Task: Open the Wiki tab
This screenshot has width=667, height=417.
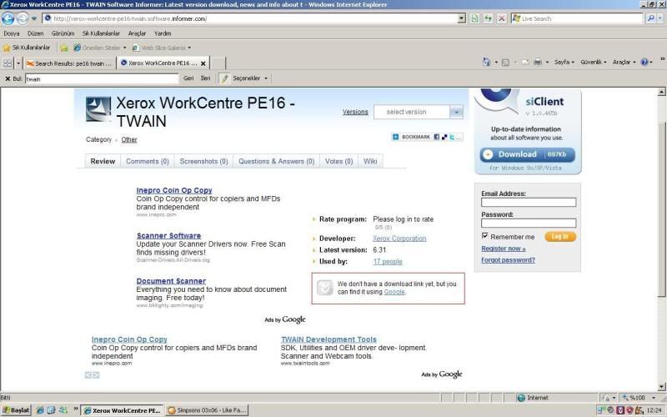Action: click(x=370, y=161)
